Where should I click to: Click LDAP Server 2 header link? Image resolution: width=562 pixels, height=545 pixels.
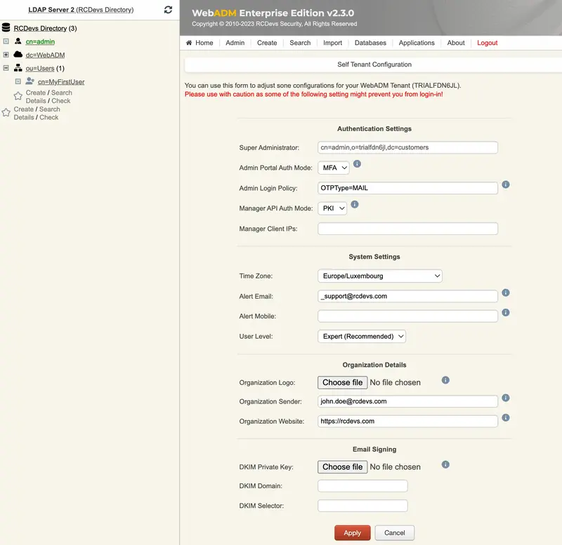[x=51, y=10]
